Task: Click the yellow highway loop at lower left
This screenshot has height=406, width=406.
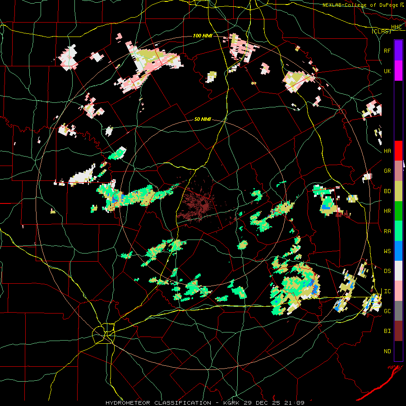Action: (x=104, y=333)
